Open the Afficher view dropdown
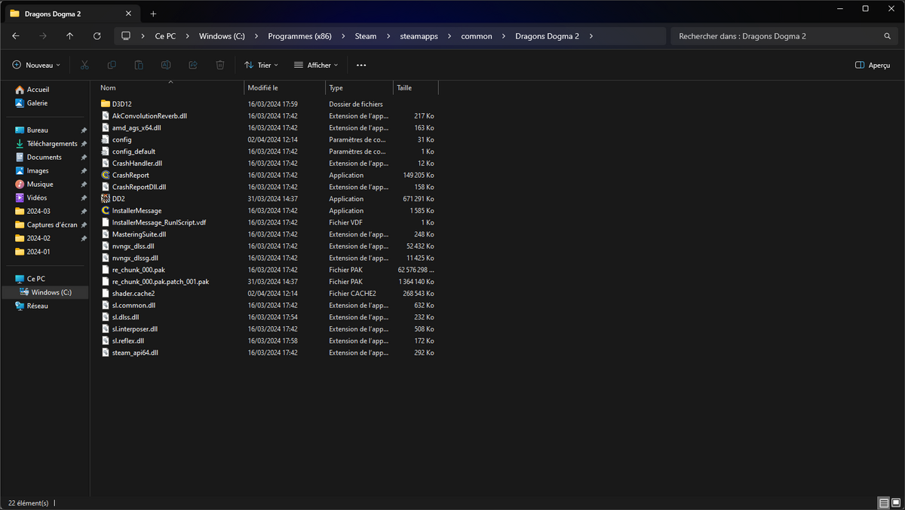Screen dimensions: 905x510 point(316,66)
